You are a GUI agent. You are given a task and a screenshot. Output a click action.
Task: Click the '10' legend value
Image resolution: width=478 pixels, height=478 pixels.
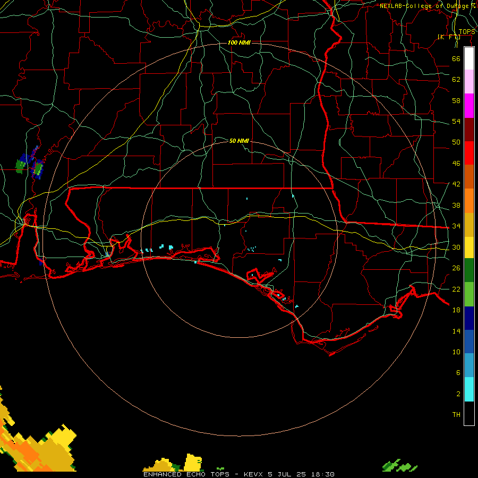[x=456, y=352]
